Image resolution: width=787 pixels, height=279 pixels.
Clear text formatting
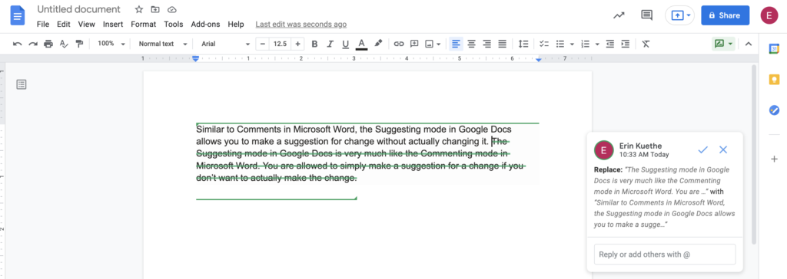pos(646,44)
